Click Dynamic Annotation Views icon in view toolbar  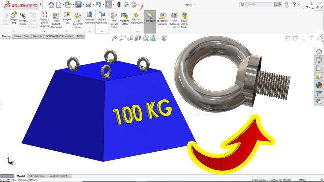pyautogui.click(x=146, y=38)
